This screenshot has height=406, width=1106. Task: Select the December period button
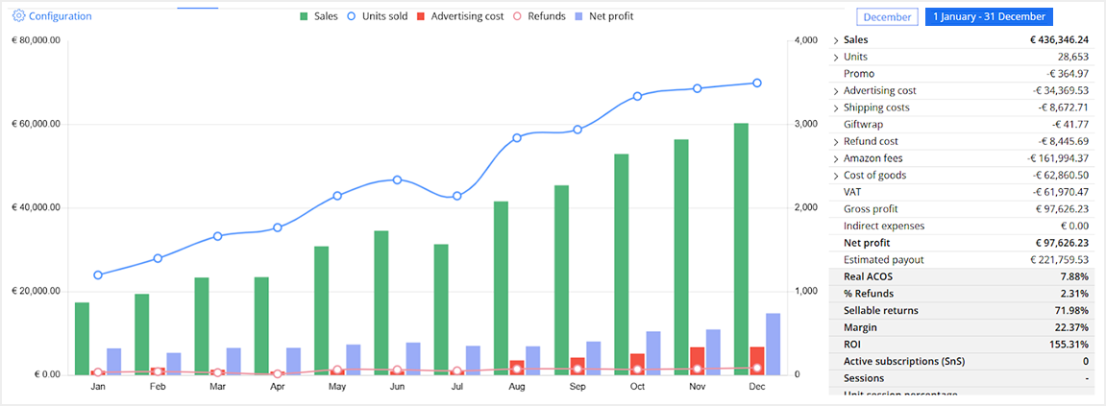click(887, 17)
